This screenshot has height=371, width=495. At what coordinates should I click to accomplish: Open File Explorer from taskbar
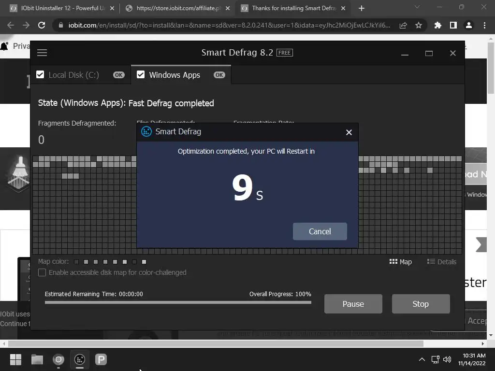pyautogui.click(x=37, y=359)
